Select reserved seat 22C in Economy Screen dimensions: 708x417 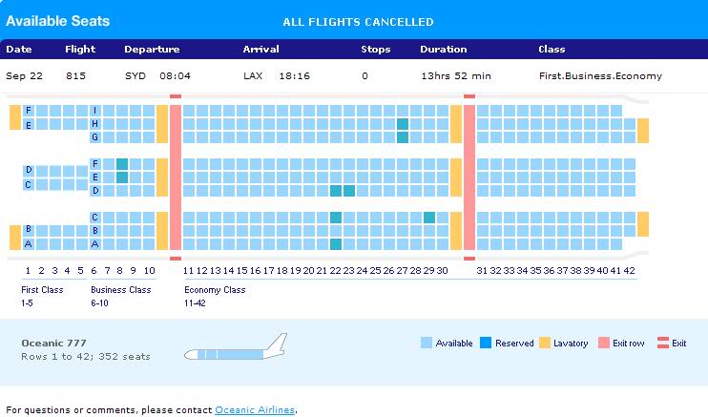click(336, 218)
